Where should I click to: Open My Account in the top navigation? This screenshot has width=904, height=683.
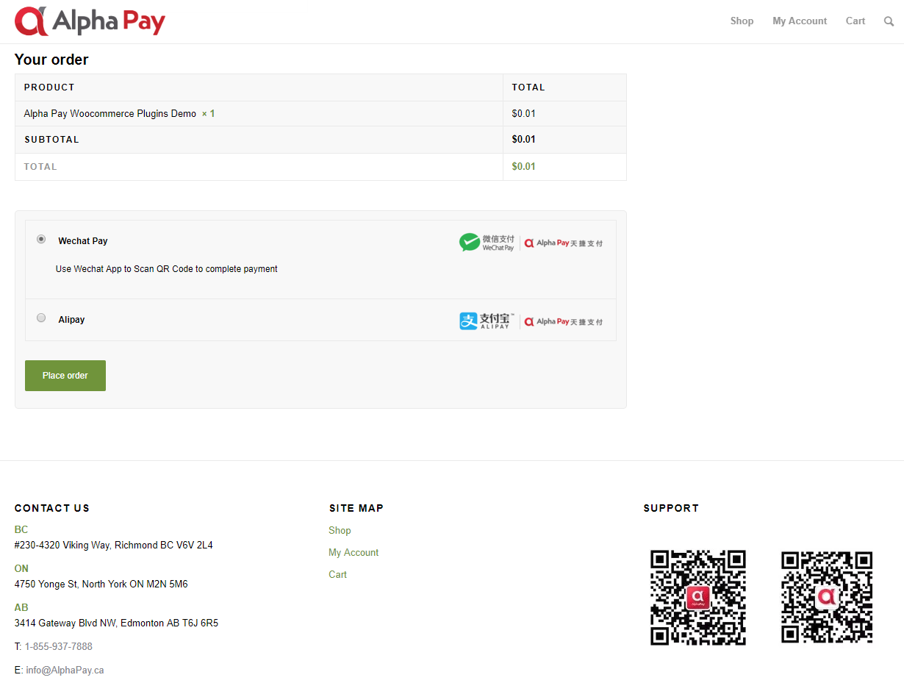[800, 21]
